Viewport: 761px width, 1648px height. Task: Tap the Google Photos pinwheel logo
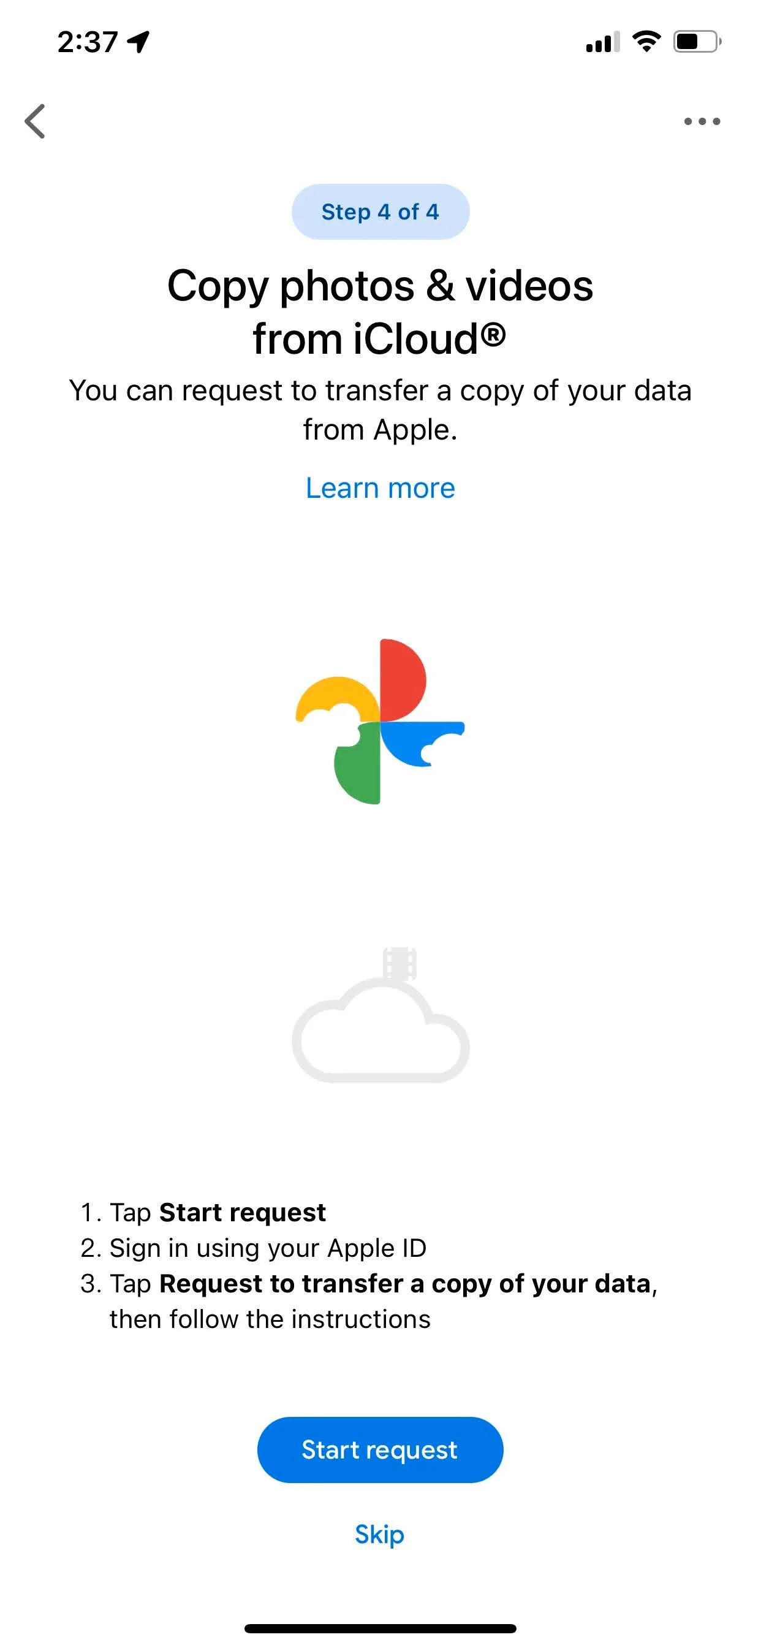pyautogui.click(x=380, y=721)
